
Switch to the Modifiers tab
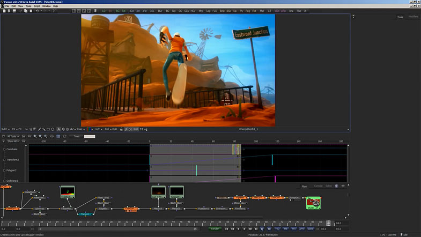(413, 17)
